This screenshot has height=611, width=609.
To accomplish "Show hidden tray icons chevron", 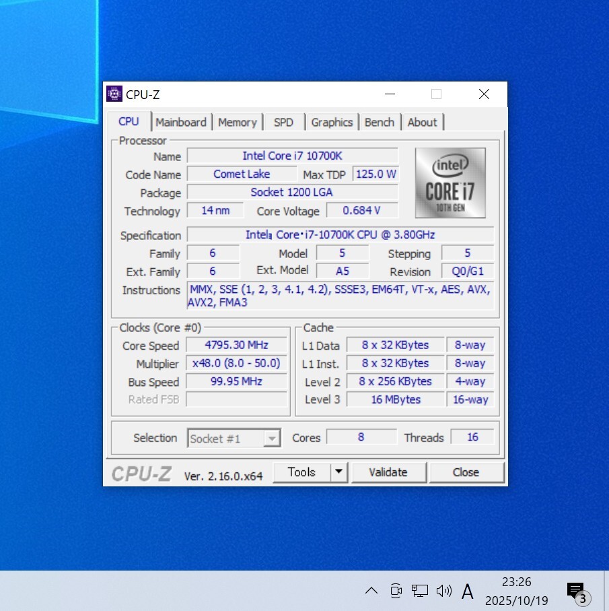I will 371,591.
